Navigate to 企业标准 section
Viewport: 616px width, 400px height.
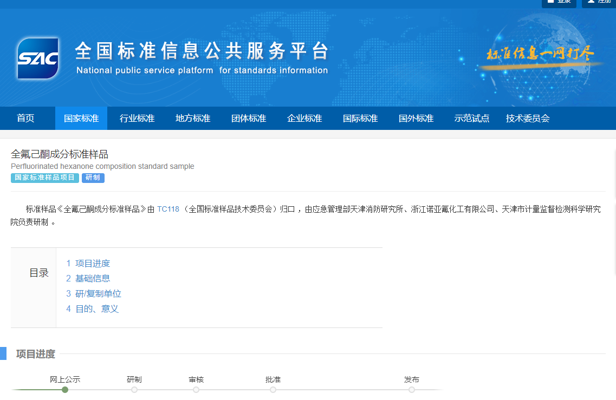(304, 119)
